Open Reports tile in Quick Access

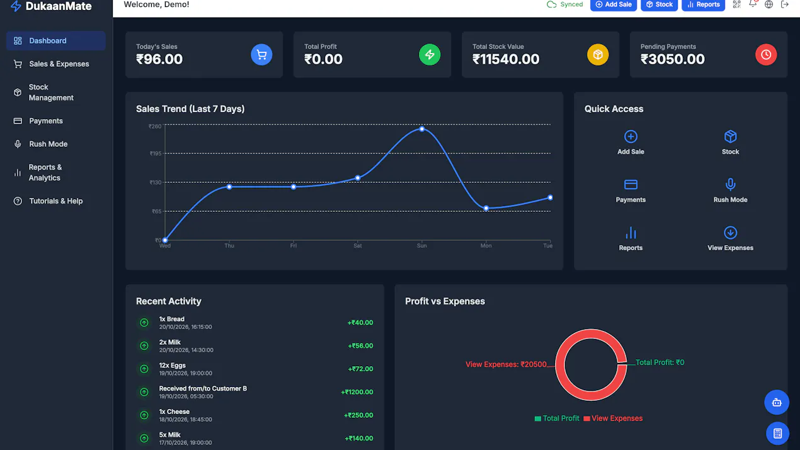[631, 239]
